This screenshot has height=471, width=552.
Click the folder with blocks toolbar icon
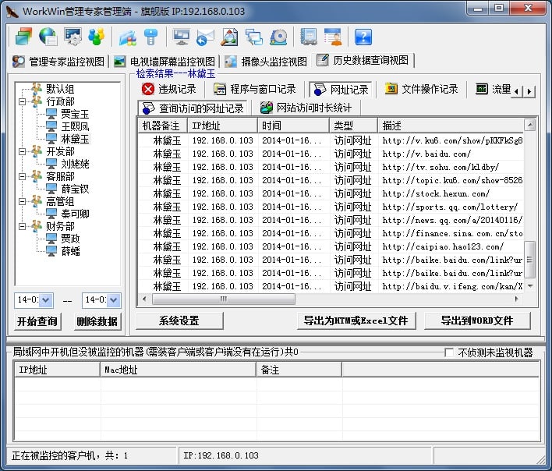point(127,37)
